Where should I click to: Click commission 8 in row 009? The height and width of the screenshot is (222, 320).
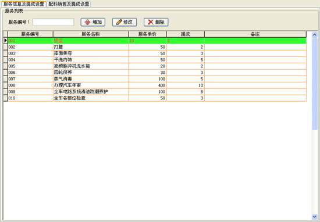(x=202, y=92)
